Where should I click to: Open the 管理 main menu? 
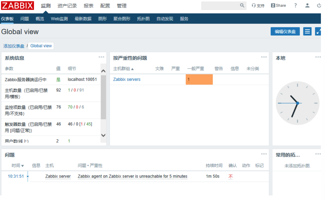122,6
